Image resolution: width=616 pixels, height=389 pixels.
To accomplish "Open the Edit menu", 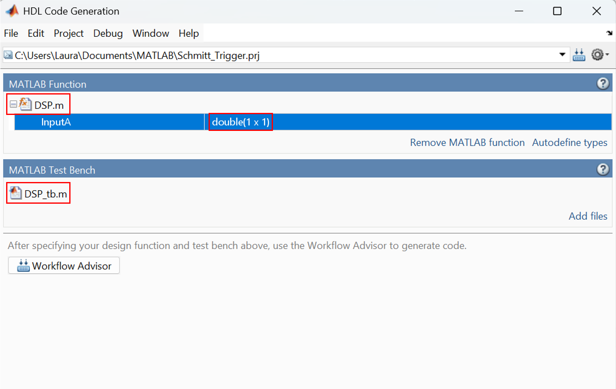I will [x=36, y=33].
